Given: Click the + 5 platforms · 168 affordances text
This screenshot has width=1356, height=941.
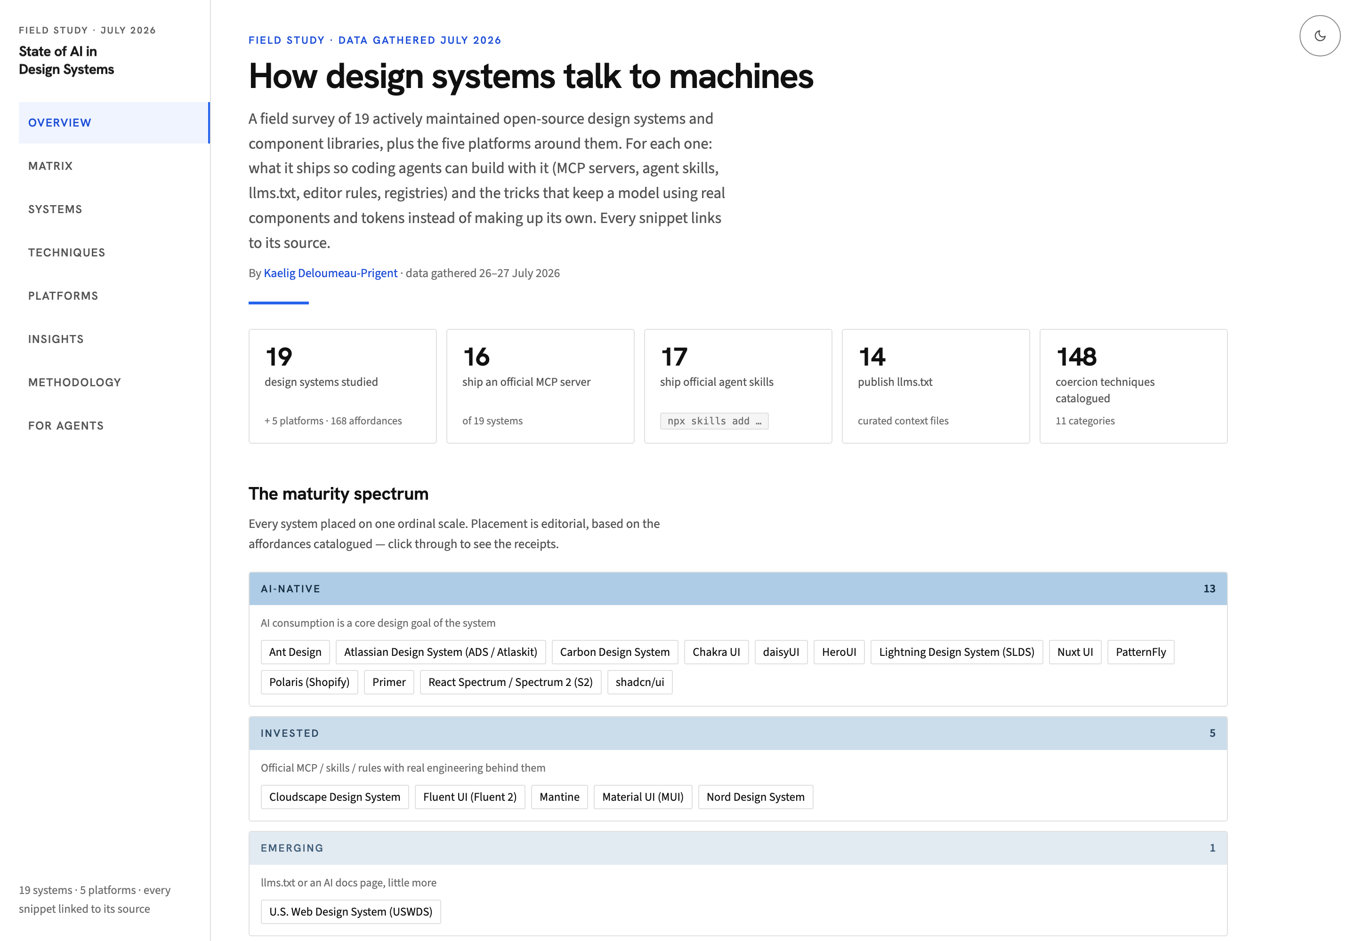Looking at the screenshot, I should click(333, 421).
